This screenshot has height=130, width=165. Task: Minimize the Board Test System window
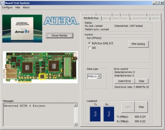154,3
